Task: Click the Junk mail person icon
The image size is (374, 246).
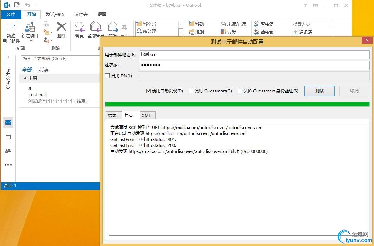Action: click(x=46, y=40)
